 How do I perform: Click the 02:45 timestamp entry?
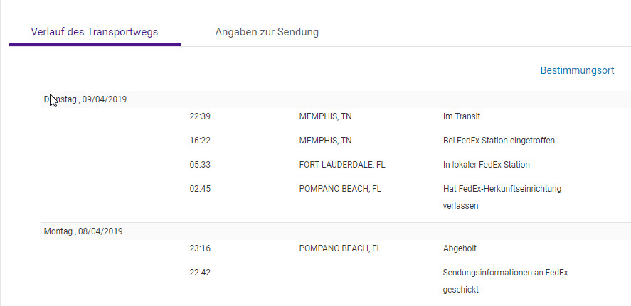tap(200, 189)
